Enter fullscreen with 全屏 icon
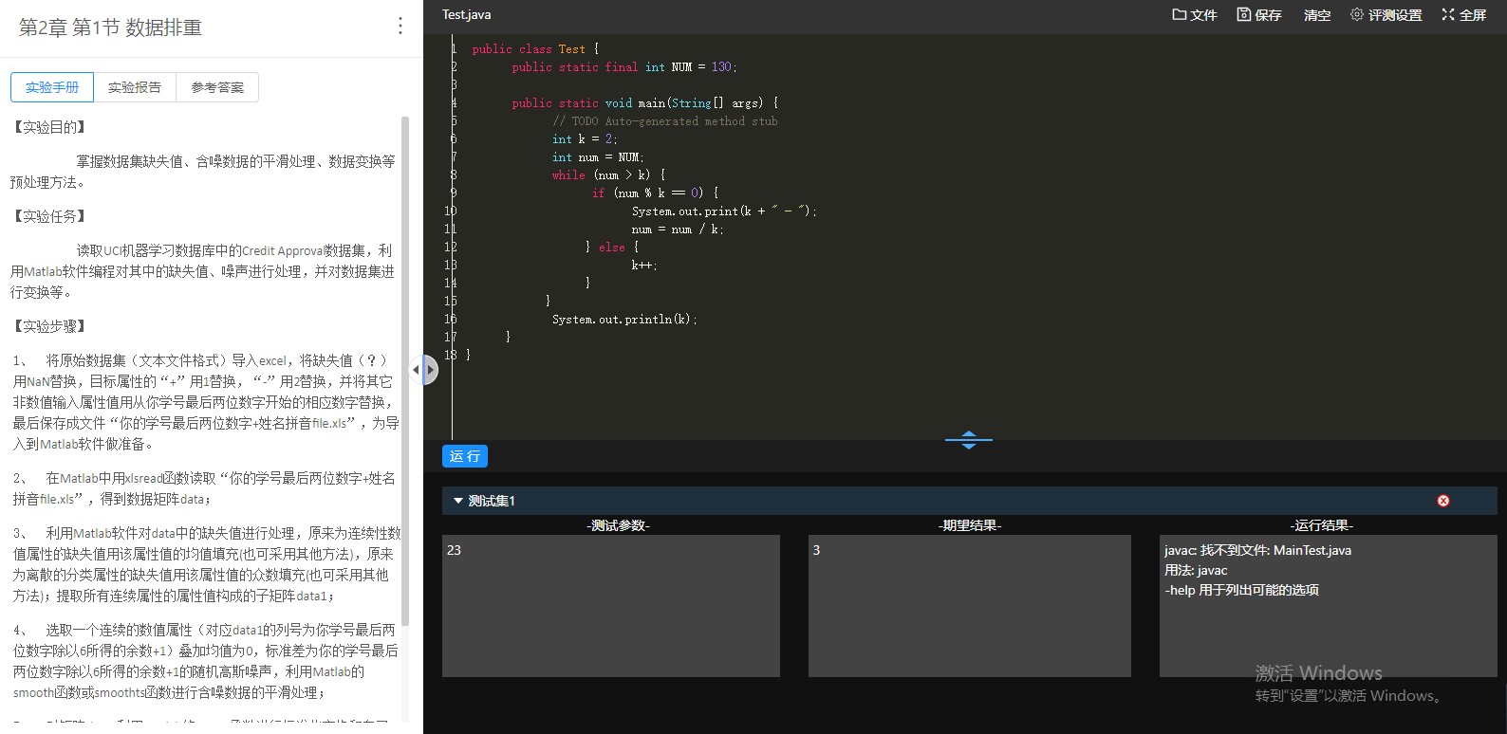This screenshot has width=1507, height=734. [1448, 15]
